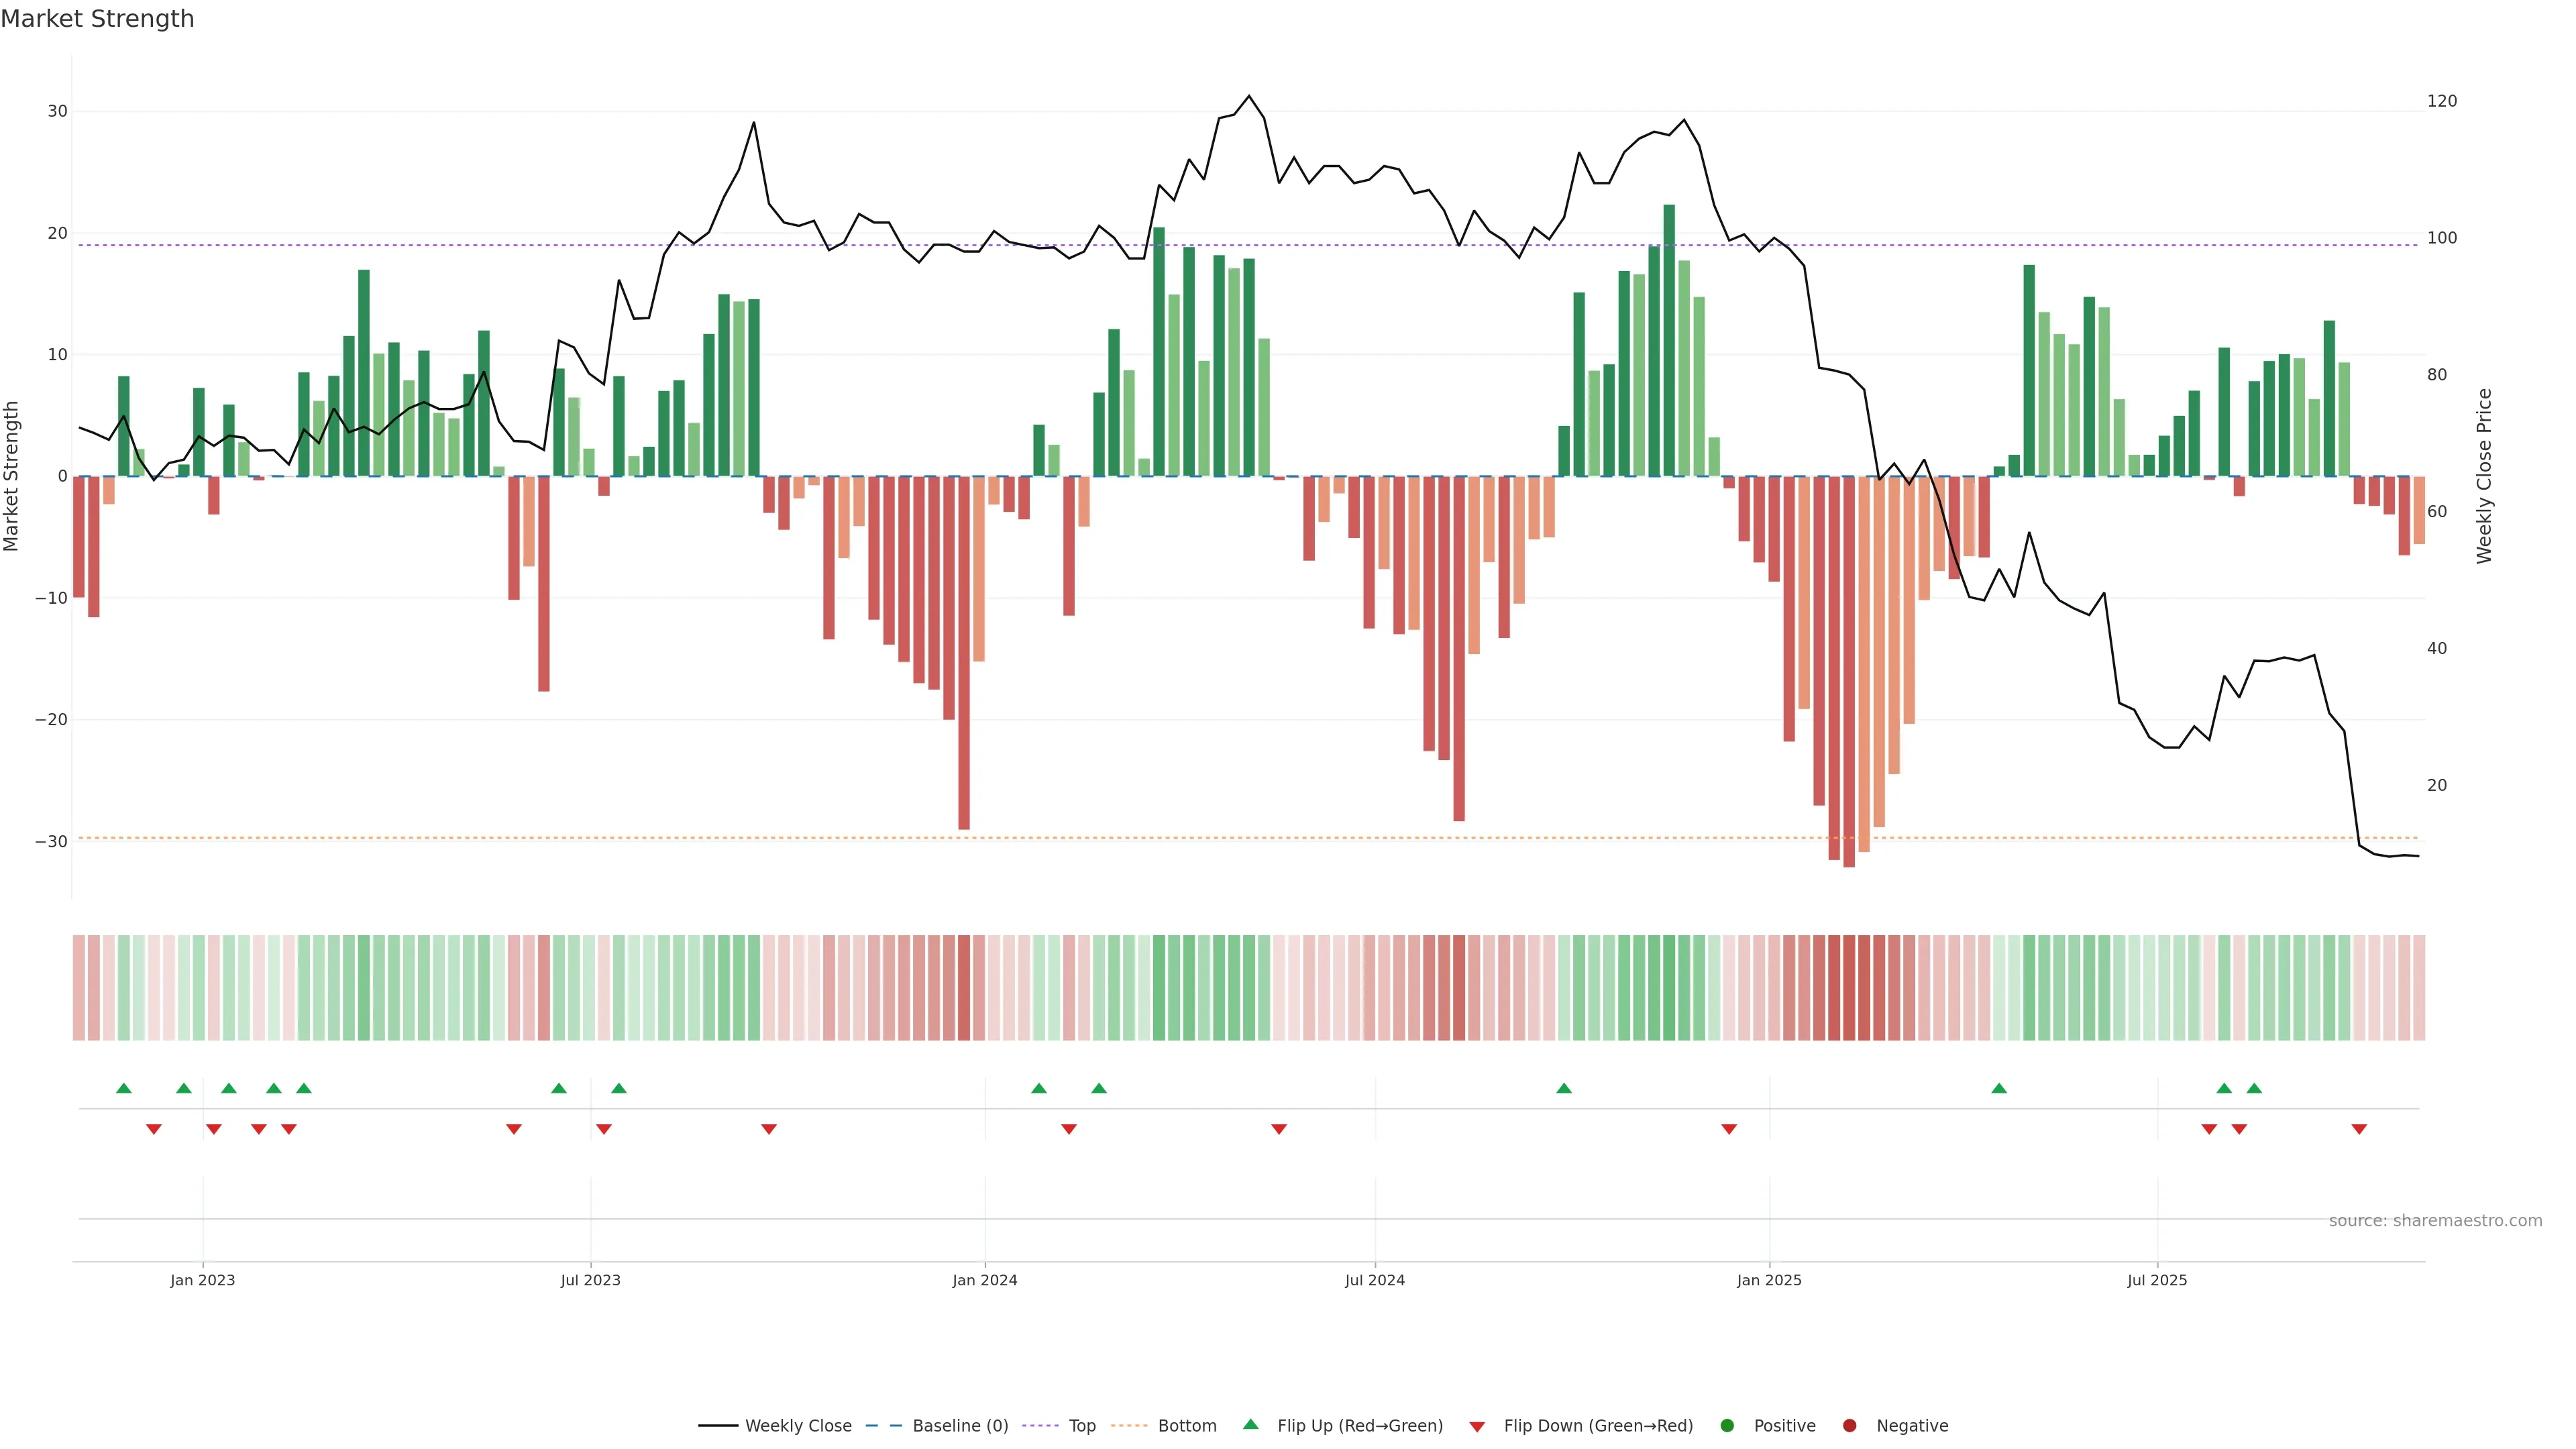
Task: Click the darkest red heatmap strip cell
Action: pos(1849,988)
